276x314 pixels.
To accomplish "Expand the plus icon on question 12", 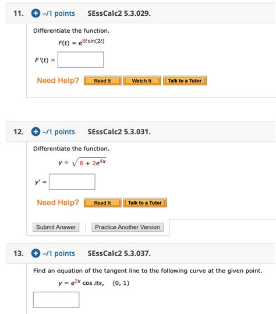I will tap(36, 131).
